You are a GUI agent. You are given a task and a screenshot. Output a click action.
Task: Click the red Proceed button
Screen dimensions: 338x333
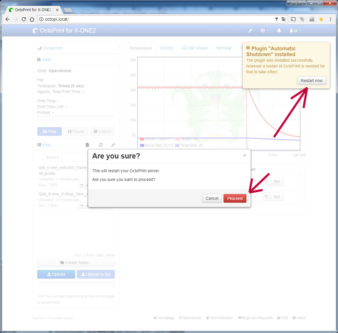(x=235, y=198)
